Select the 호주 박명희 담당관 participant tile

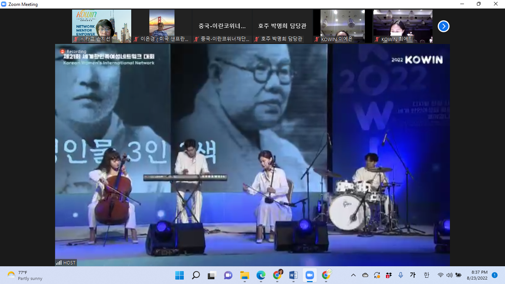pyautogui.click(x=282, y=26)
